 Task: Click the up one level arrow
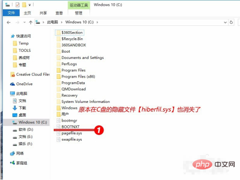(31, 22)
